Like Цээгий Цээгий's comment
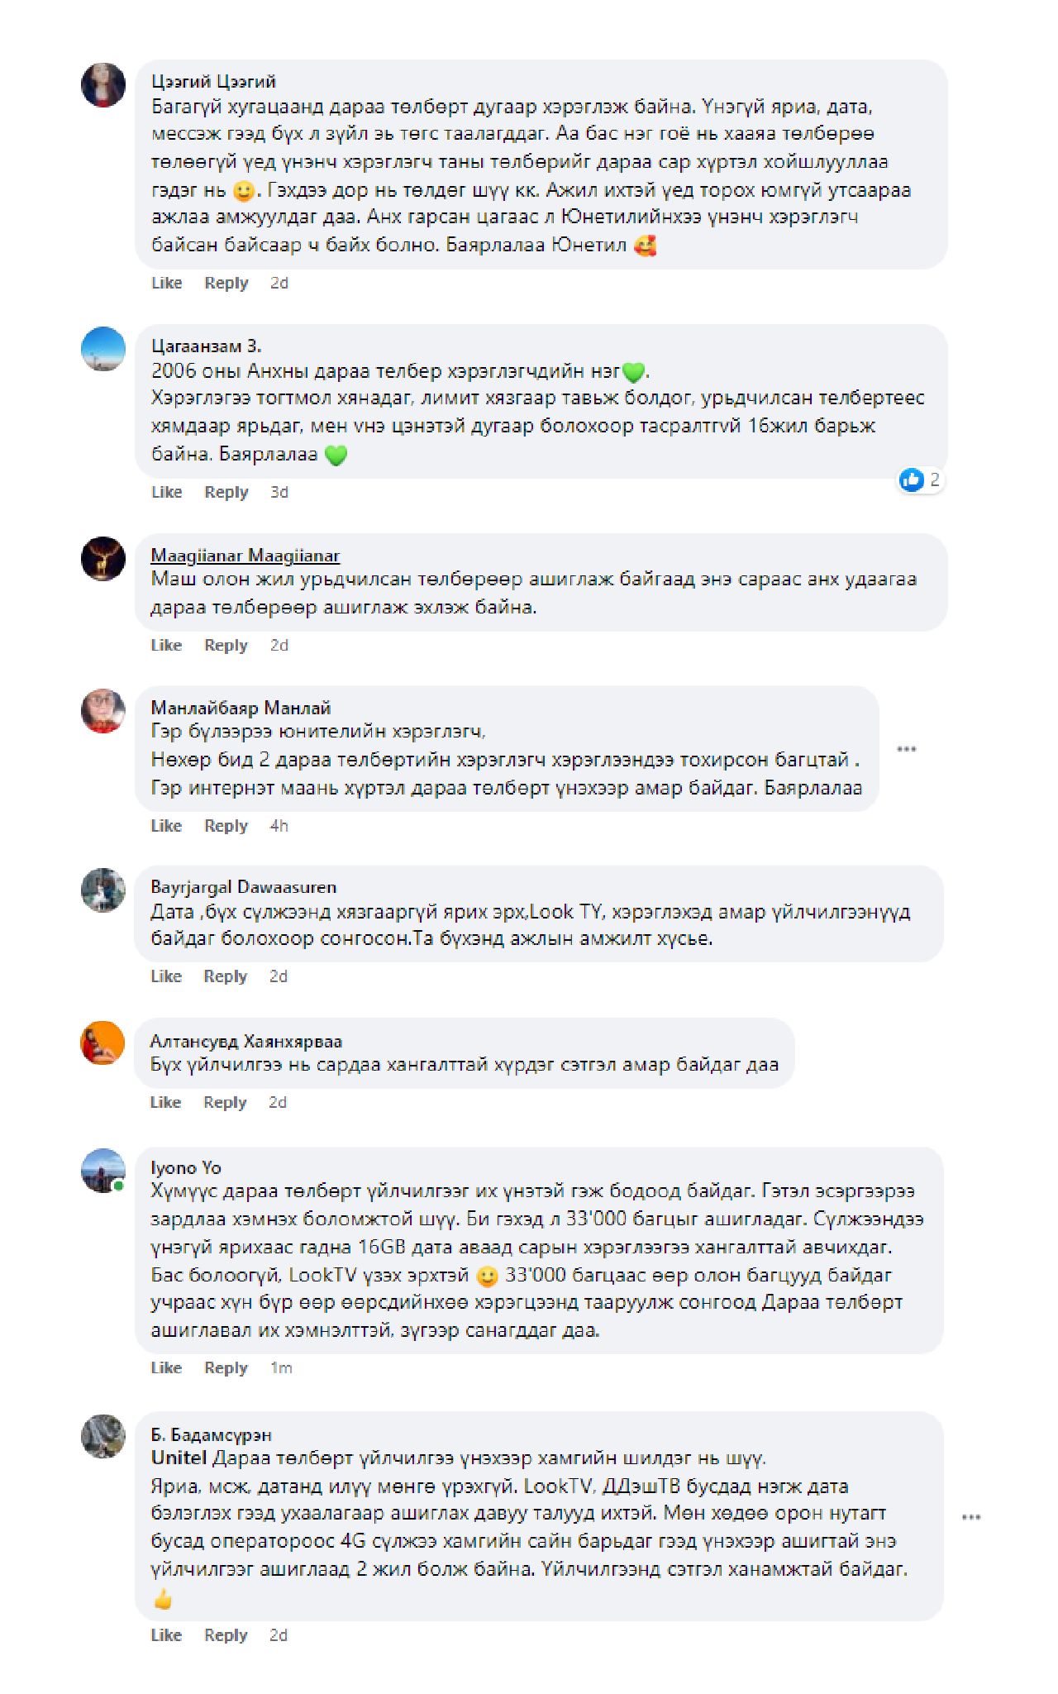The image size is (1058, 1694). tap(166, 283)
